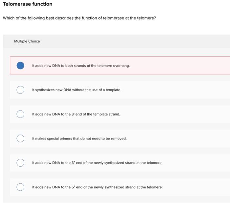Pick the radio for '3' end of the template strand'
Image resolution: width=230 pixels, height=203 pixels.
tap(20, 114)
